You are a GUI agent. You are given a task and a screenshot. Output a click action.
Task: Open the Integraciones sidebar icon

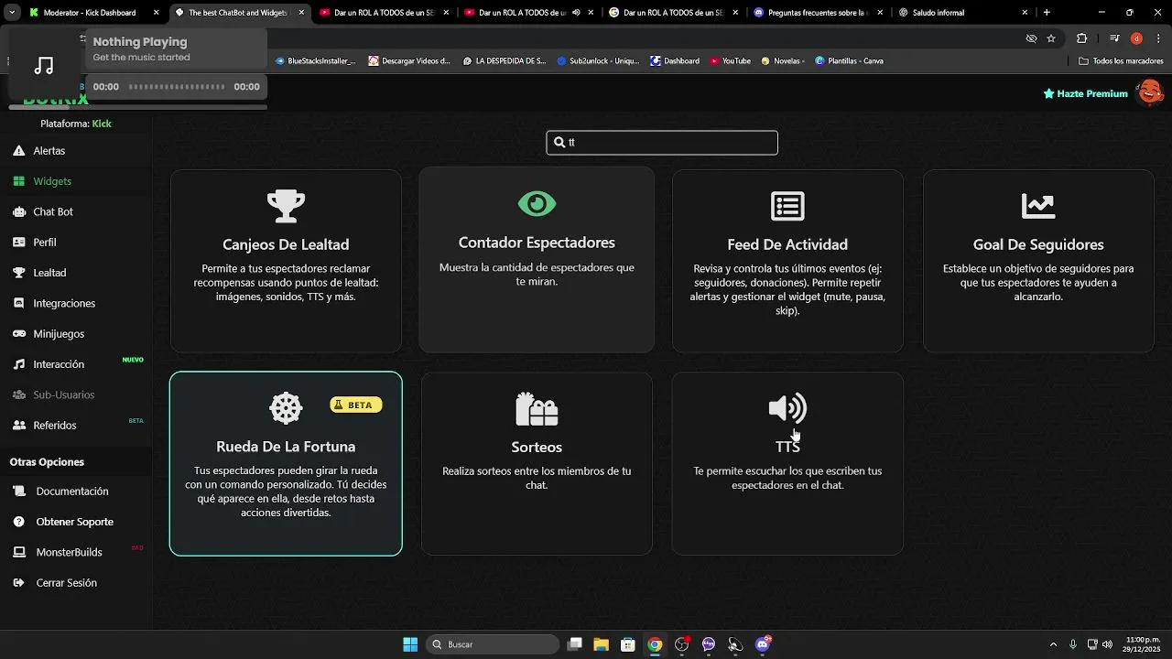18,303
